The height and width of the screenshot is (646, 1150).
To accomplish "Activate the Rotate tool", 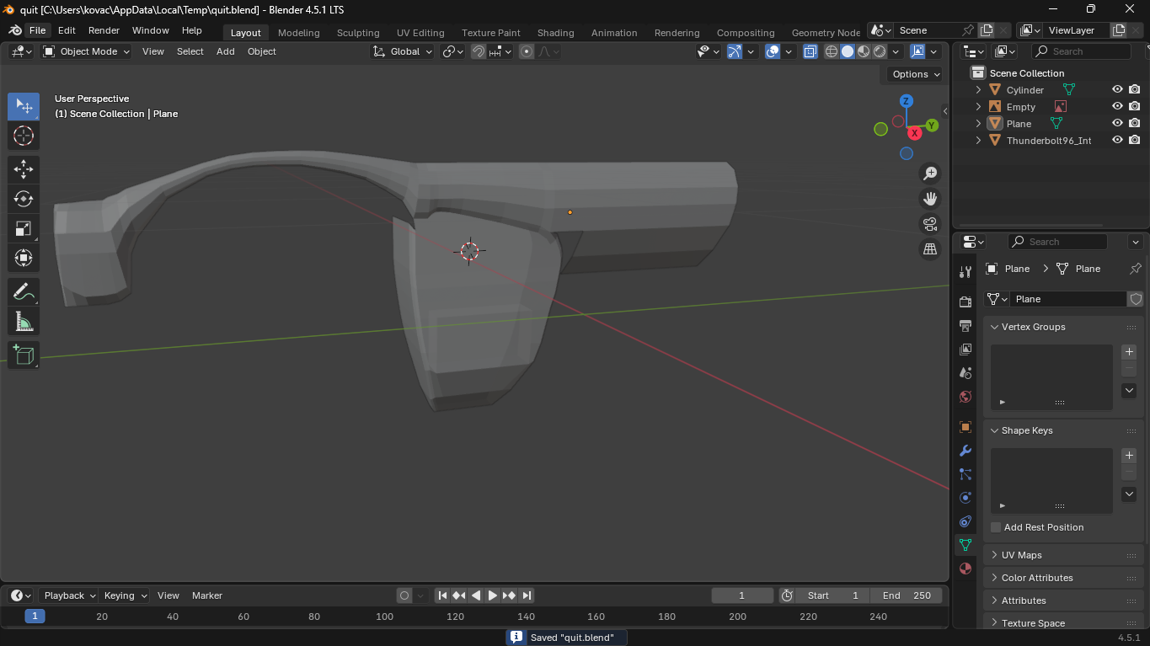I will pyautogui.click(x=24, y=199).
